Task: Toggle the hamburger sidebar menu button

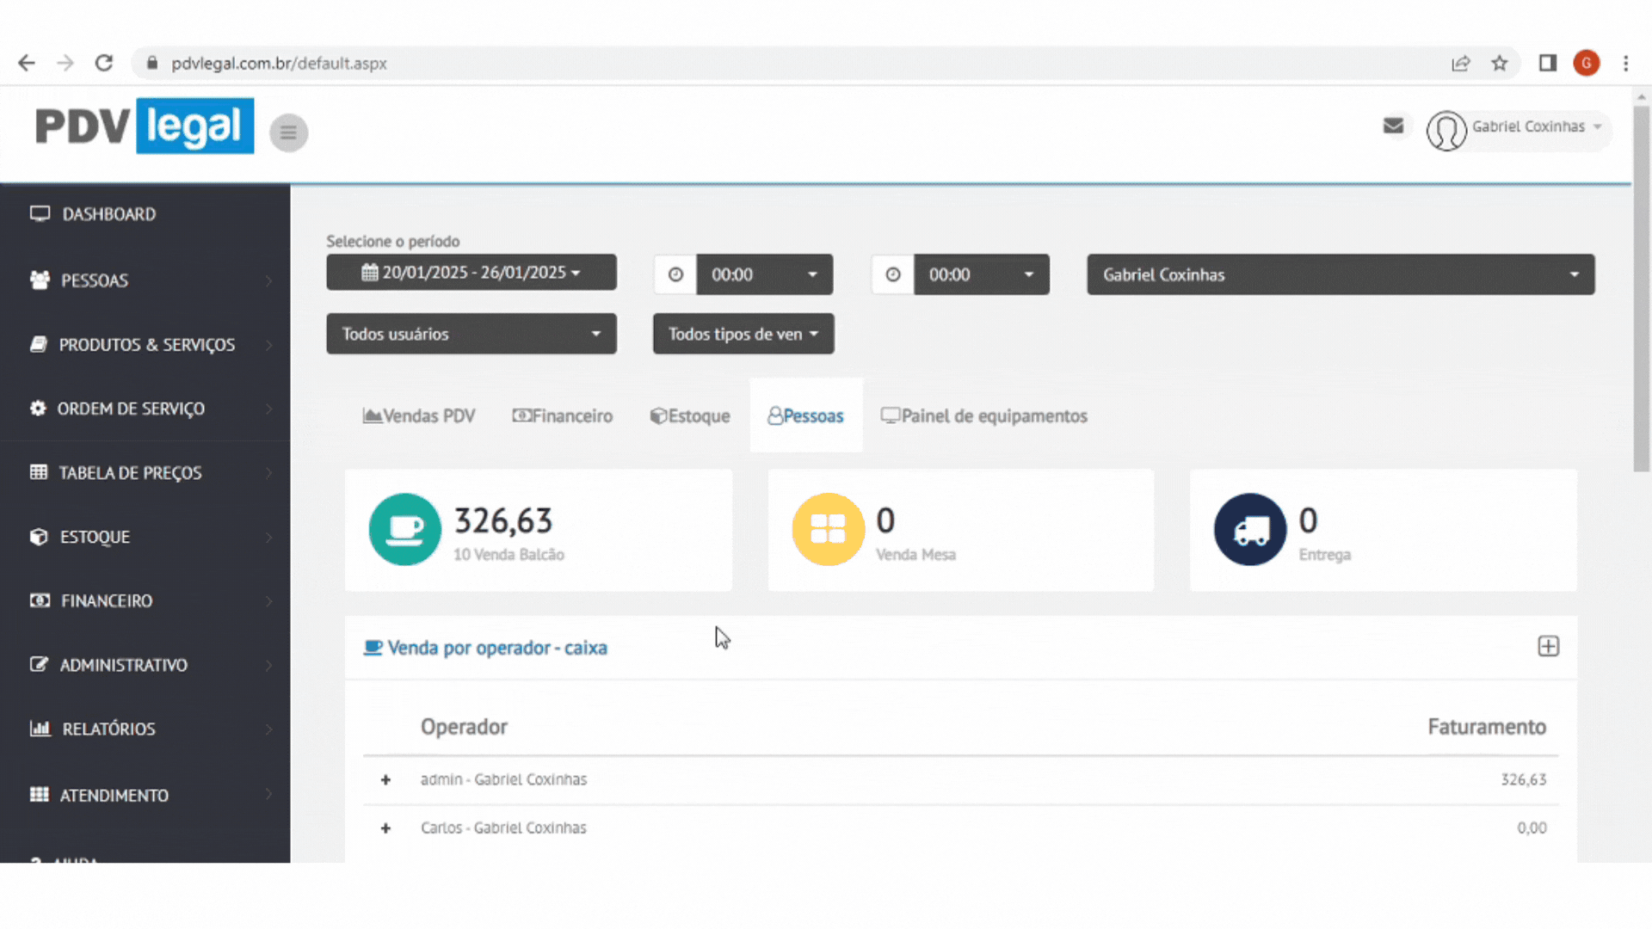Action: [288, 132]
